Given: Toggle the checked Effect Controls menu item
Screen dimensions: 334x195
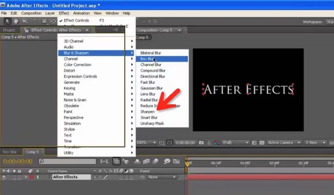Looking at the screenshot, I should 76,20.
